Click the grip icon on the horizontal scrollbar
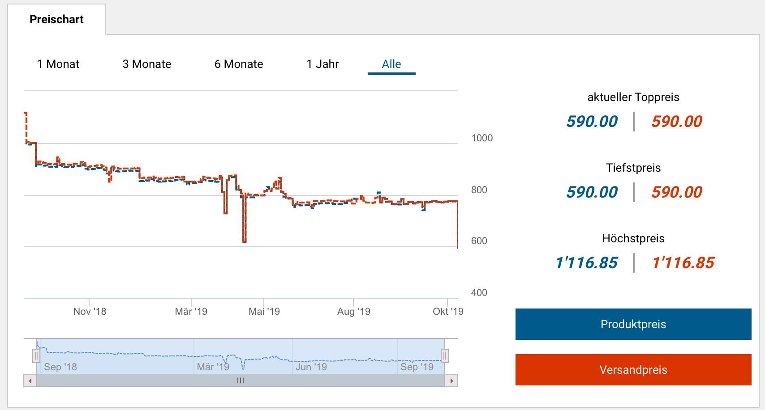765x410 pixels. point(241,381)
